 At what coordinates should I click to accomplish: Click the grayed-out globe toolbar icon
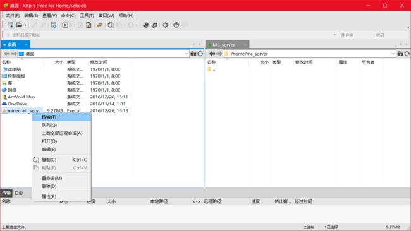130,25
